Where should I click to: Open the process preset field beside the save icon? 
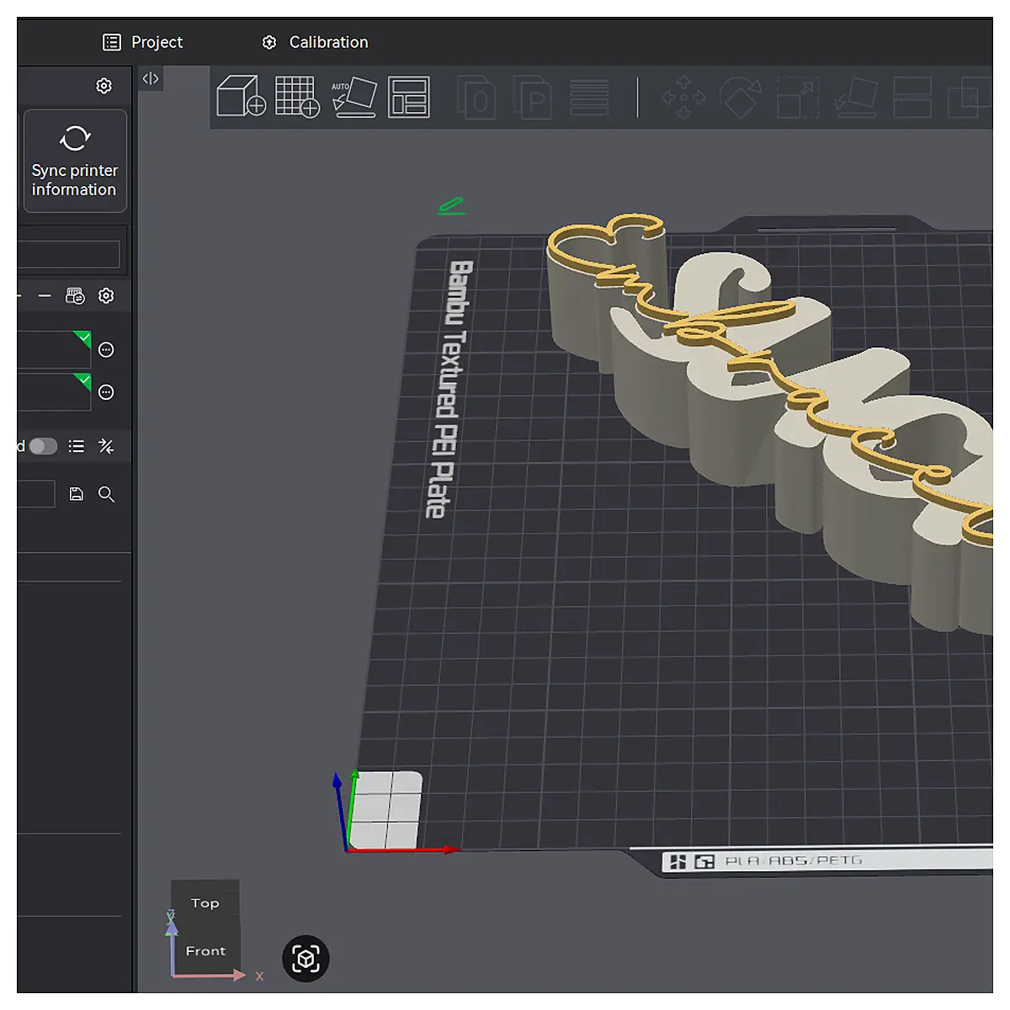(36, 494)
